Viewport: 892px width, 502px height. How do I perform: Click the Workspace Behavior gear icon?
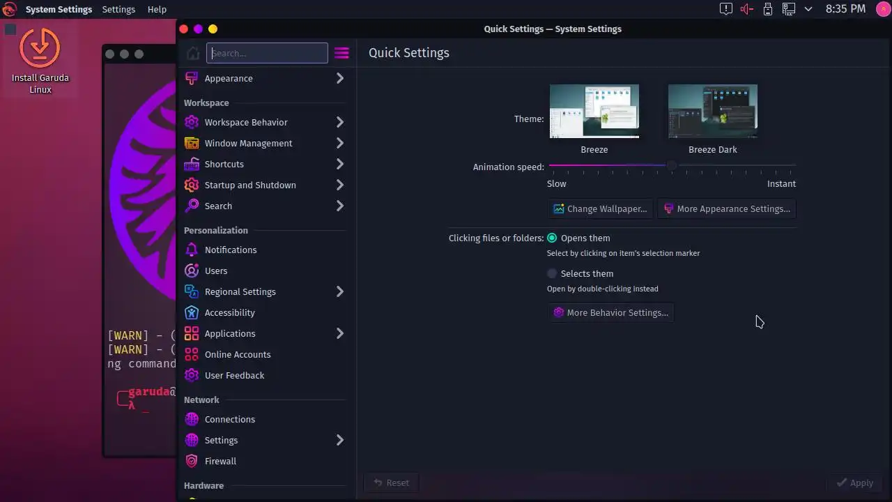point(191,122)
